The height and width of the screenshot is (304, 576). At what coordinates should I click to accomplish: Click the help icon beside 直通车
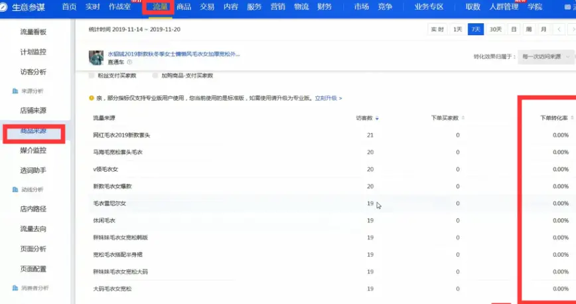coord(129,62)
